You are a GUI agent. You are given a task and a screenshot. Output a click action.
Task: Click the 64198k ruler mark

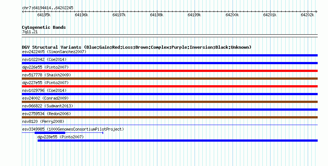(157, 15)
